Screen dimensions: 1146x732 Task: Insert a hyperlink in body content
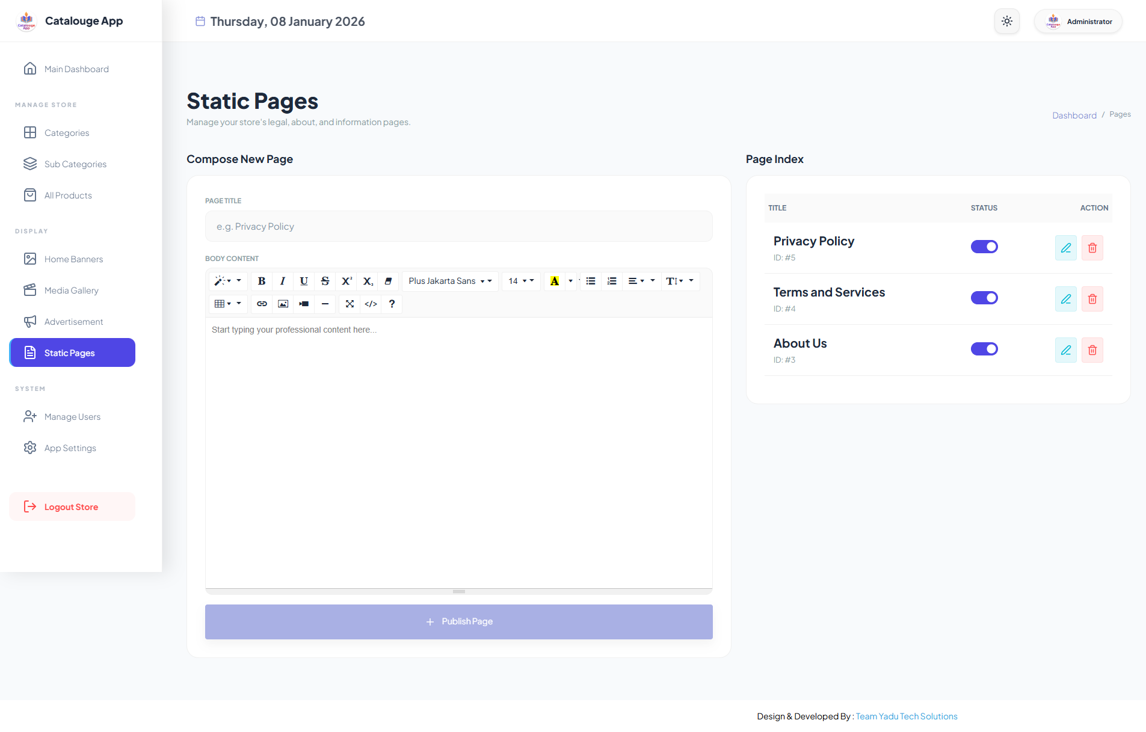click(262, 304)
